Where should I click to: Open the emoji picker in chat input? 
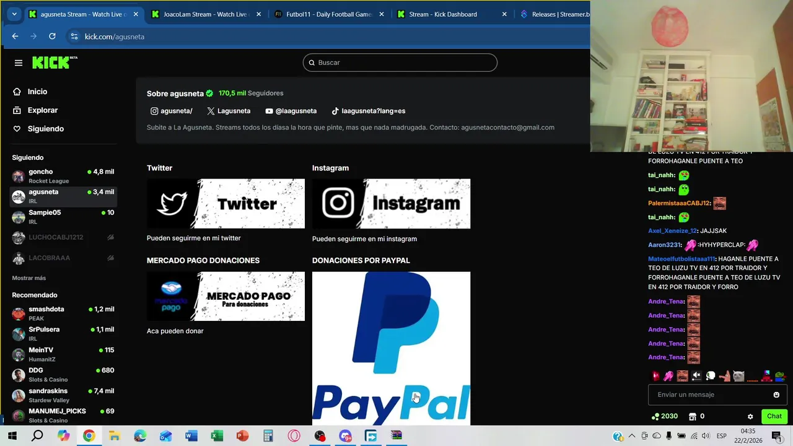776,395
